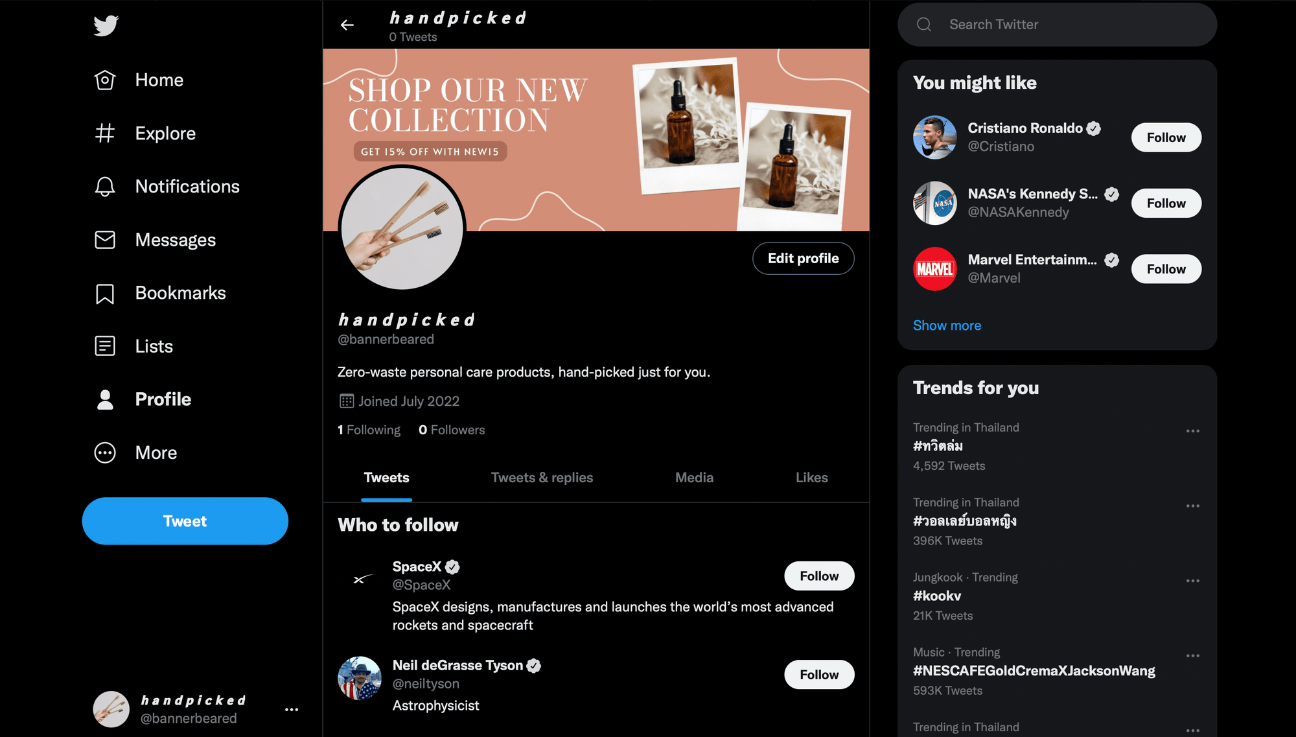Open Notifications panel
Viewport: 1296px width, 737px height.
click(x=187, y=186)
